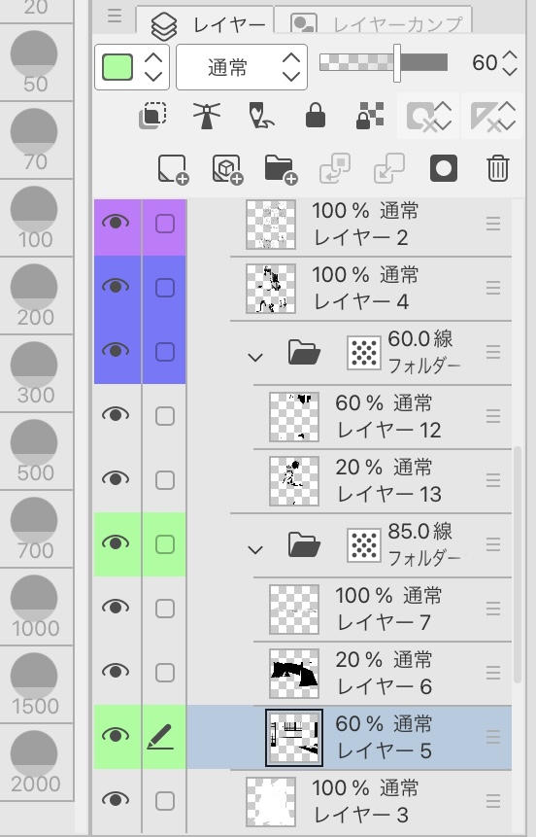Hide レイヤー 12 using its eye icon
536x837 pixels.
point(116,415)
